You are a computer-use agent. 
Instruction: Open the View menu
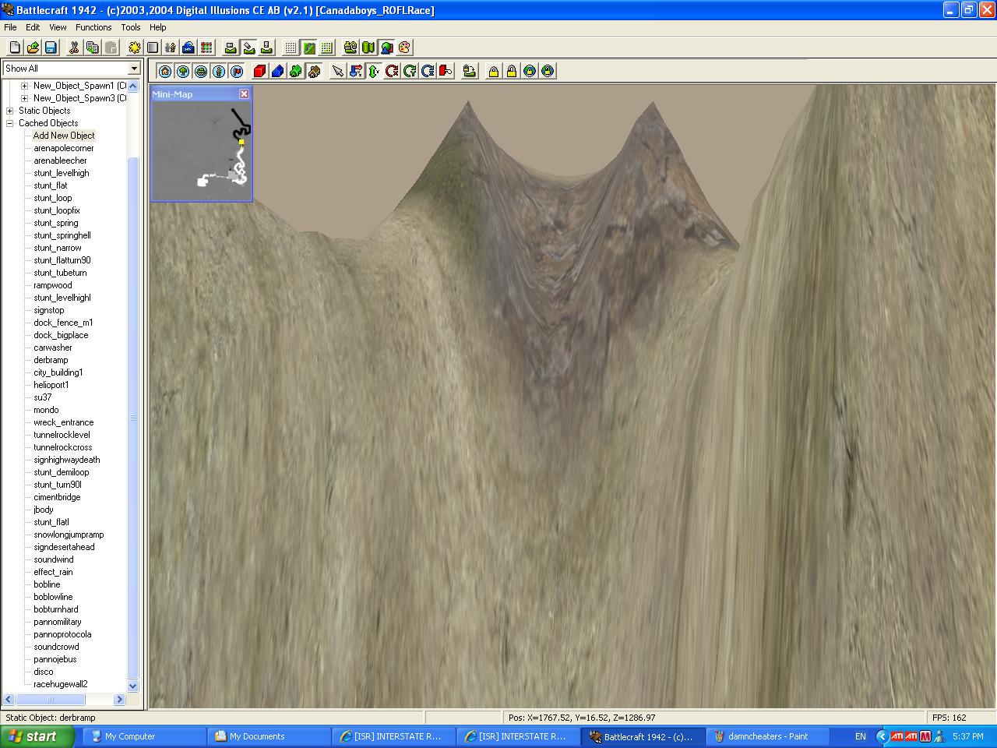[58, 27]
